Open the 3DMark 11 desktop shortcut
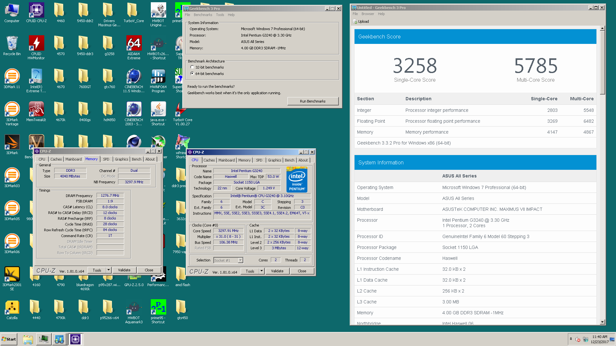This screenshot has height=346, width=616. (12, 78)
